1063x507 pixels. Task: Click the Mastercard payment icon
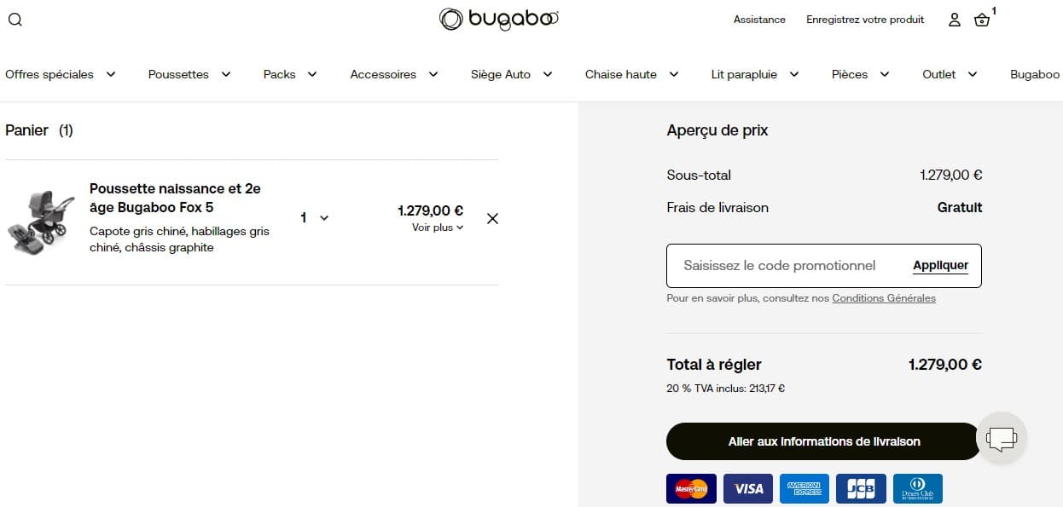click(691, 488)
